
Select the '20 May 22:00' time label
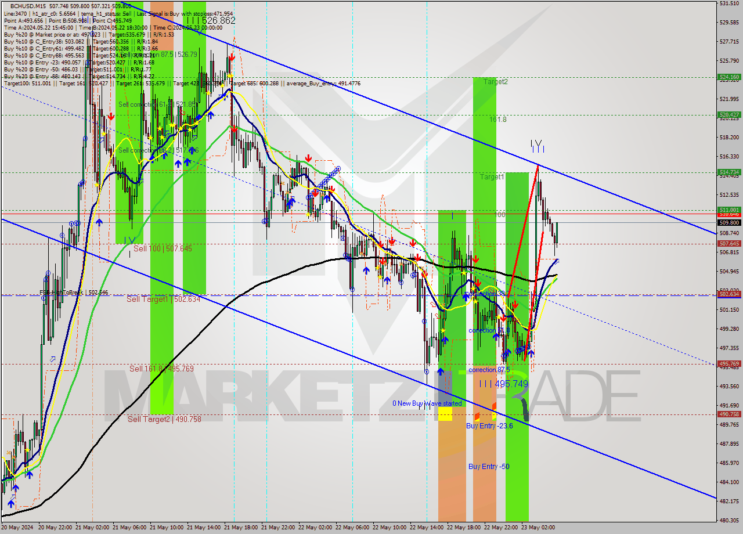(x=56, y=528)
